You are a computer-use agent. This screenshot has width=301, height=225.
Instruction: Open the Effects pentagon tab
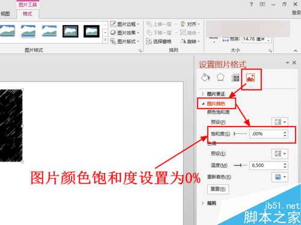coord(220,77)
